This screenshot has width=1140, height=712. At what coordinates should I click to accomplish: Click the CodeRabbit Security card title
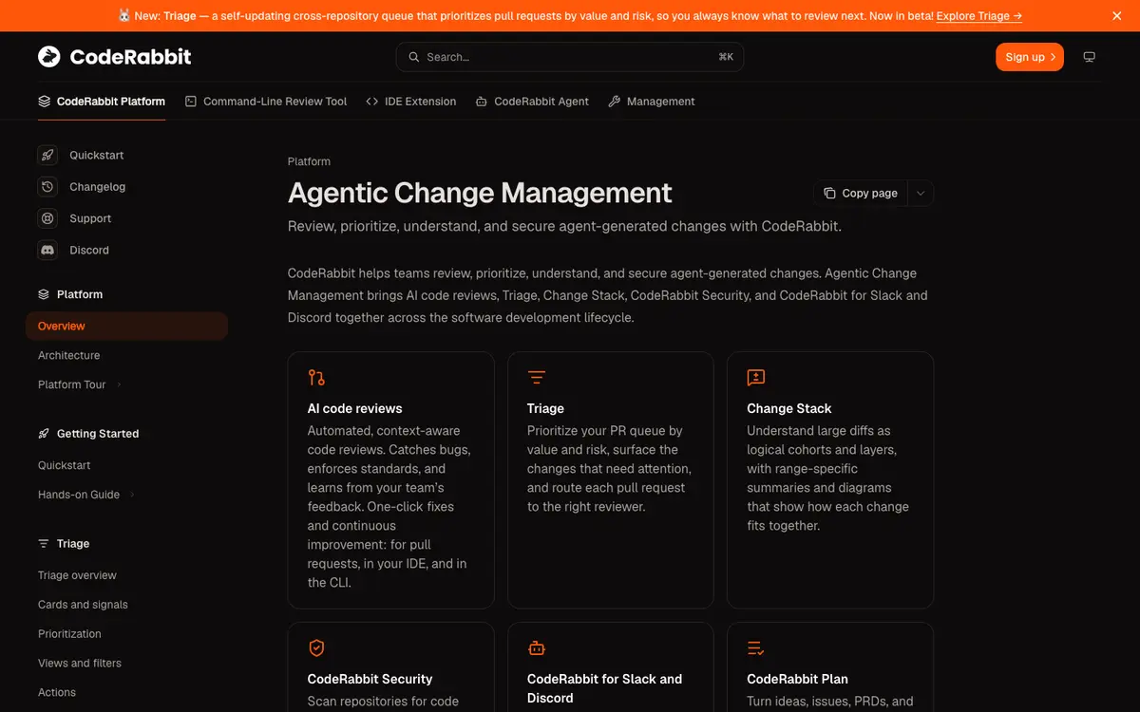point(370,679)
